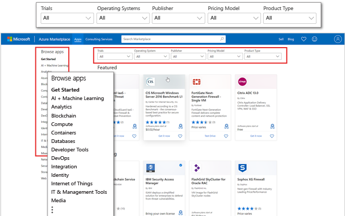
Task: Open enlarged Operating Systems dropdown at top
Action: [123, 18]
